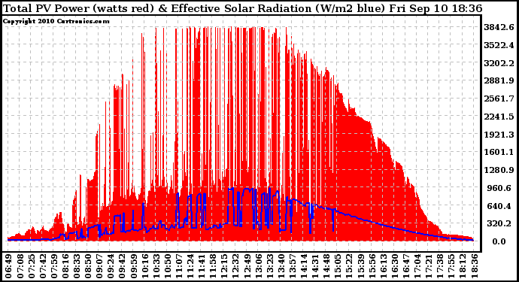This screenshot has width=519, height=282.
Task: Click the x-axis time label 06:49
Action: [8, 266]
